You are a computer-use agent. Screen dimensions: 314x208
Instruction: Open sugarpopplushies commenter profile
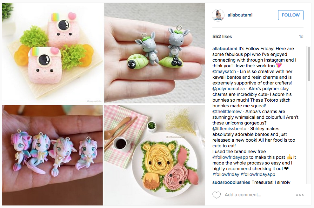pos(231,182)
